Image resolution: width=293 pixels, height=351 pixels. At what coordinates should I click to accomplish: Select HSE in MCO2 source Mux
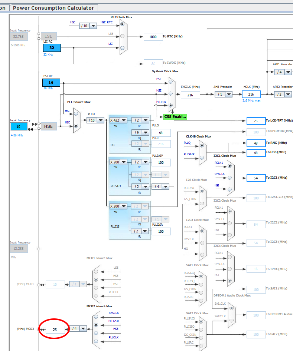[x=96, y=333]
